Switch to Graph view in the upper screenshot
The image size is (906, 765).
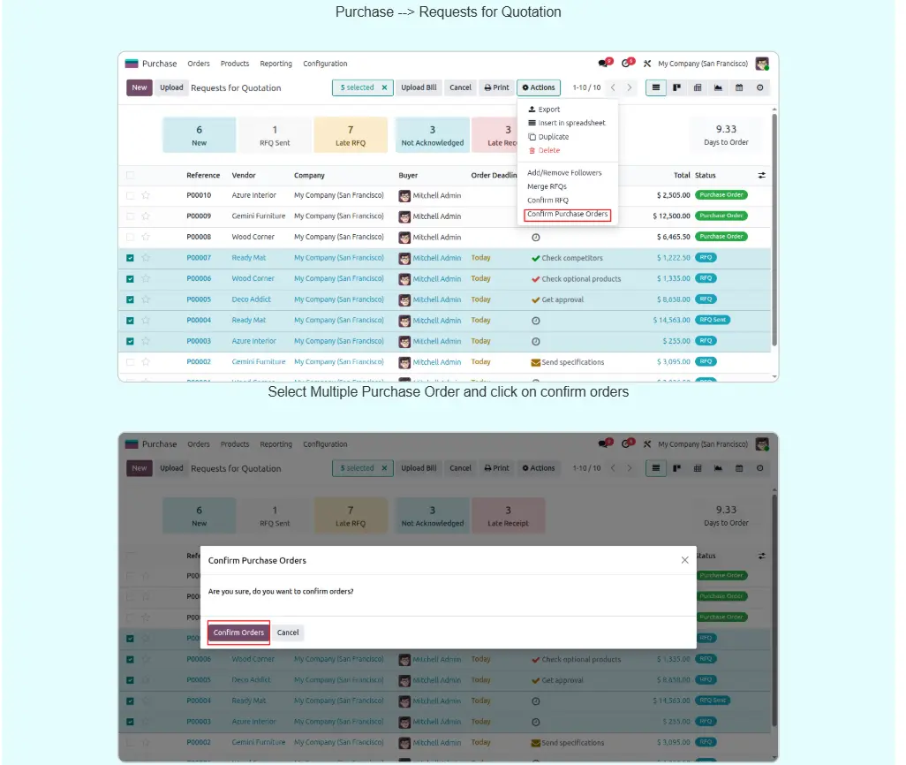pos(718,87)
